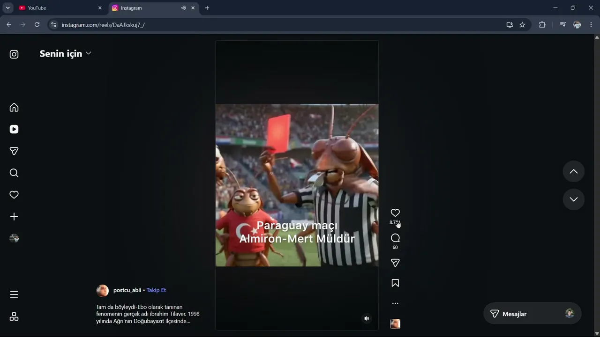Open profile avatar in left sidebar
This screenshot has height=337, width=600.
(x=14, y=238)
